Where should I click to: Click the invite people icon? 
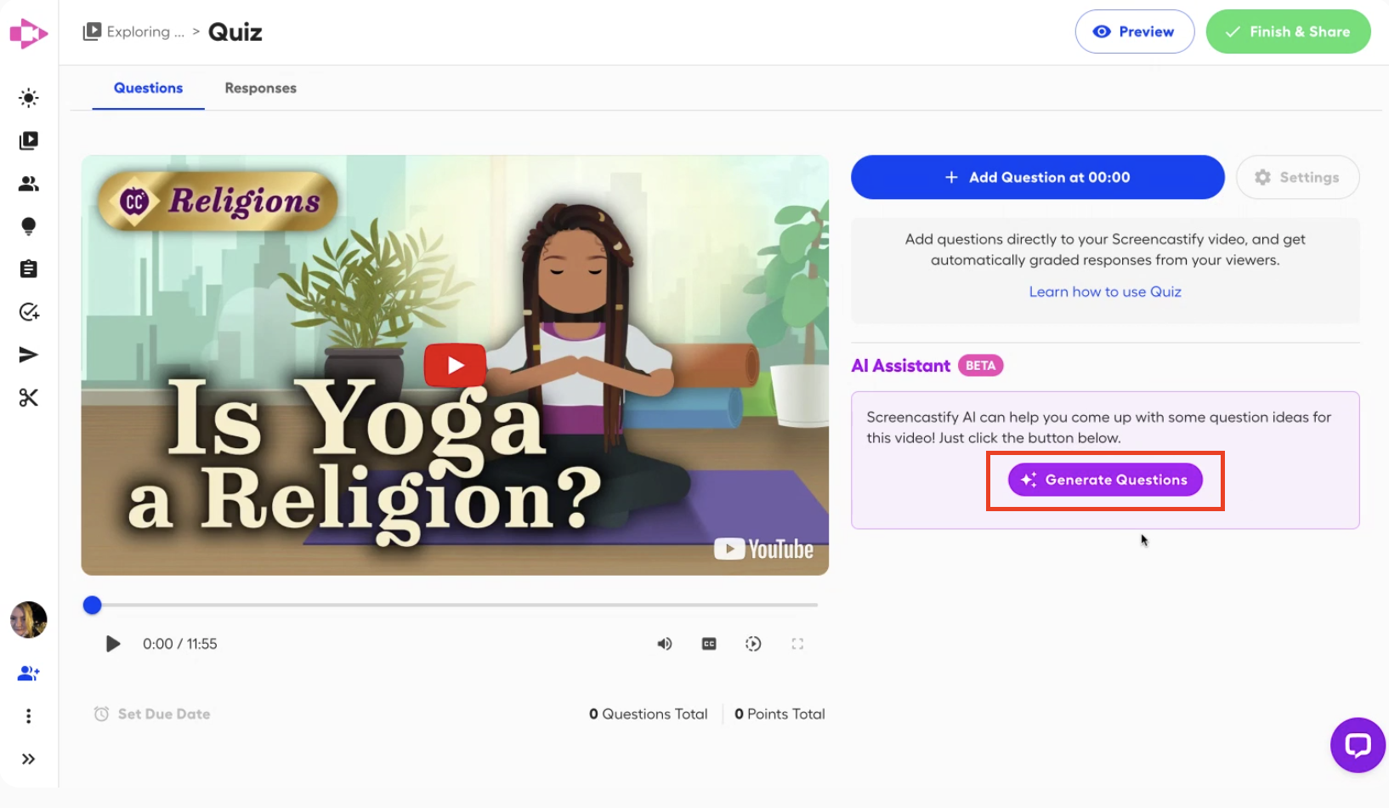(x=29, y=674)
